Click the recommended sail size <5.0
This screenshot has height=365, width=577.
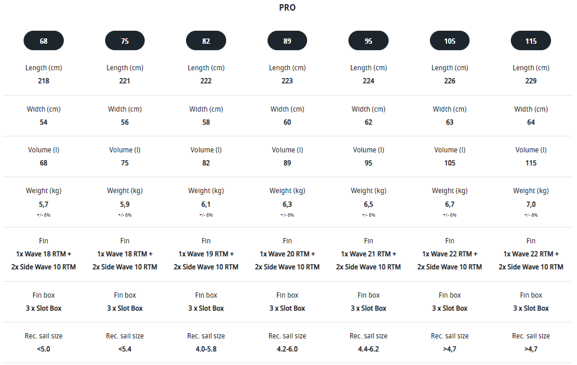click(44, 349)
